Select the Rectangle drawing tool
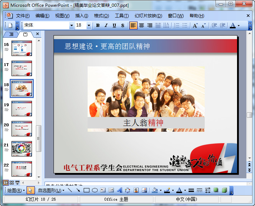Viewport: 255px width, 206px height. tap(86, 190)
